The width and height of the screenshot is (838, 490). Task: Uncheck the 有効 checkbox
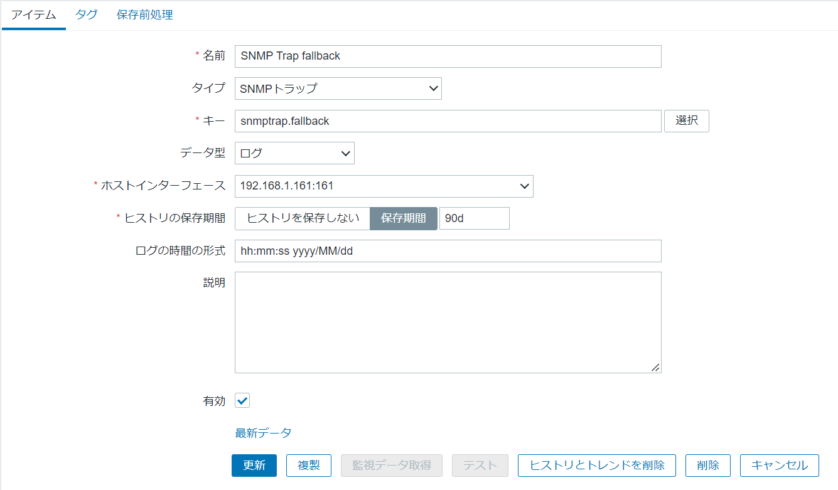point(242,400)
